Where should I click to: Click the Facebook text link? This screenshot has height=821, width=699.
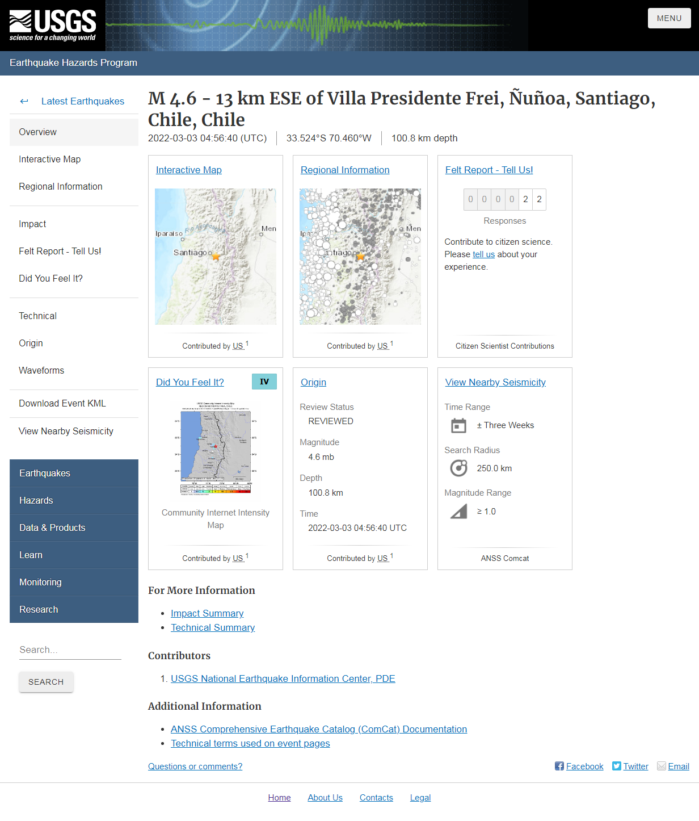tap(585, 766)
